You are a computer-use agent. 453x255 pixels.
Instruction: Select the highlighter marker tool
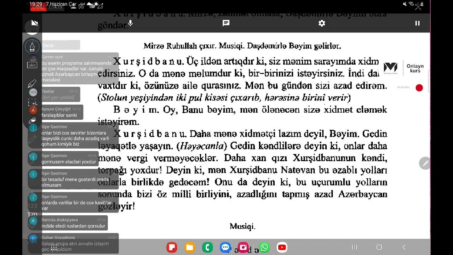pos(32,84)
